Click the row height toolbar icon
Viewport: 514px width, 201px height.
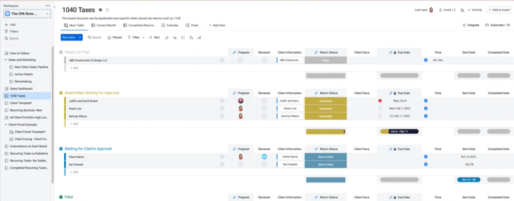click(183, 37)
